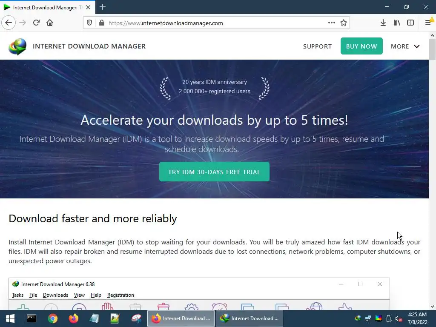Open the green chart taskbar app icon
The height and width of the screenshot is (327, 436).
pos(115,318)
